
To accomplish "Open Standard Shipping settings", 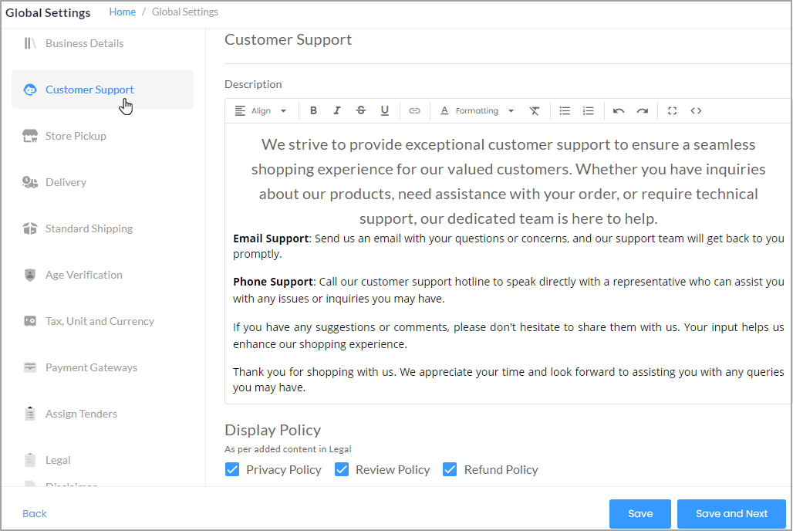I will (x=89, y=228).
